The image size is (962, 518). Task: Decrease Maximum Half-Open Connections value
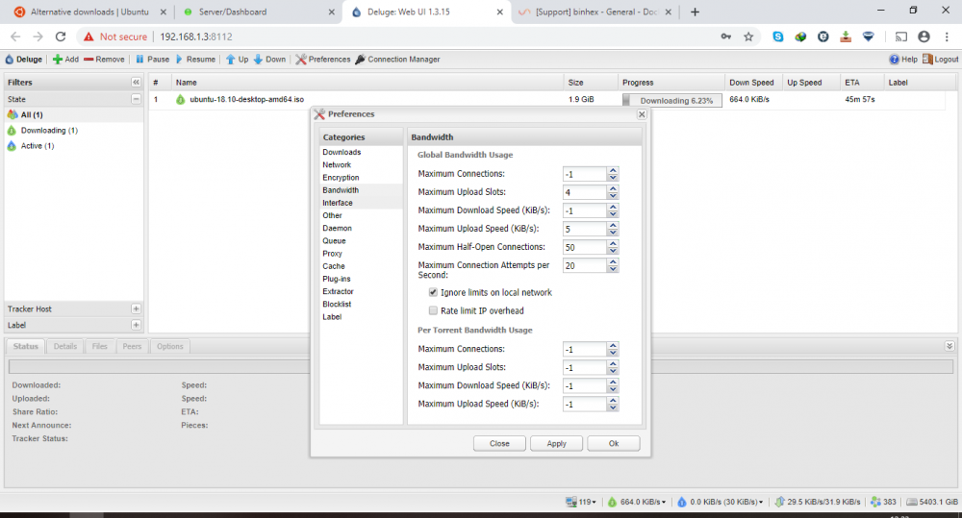[x=613, y=251]
